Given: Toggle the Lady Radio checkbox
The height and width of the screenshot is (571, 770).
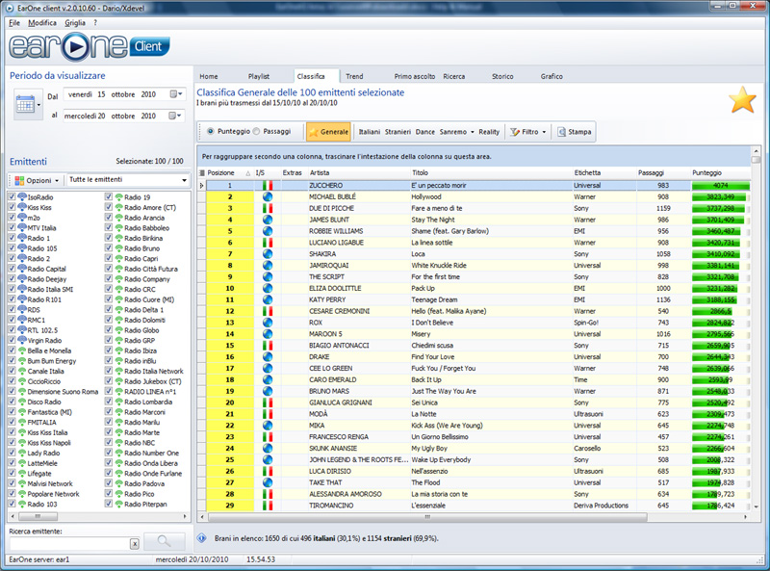Looking at the screenshot, I should (x=13, y=453).
